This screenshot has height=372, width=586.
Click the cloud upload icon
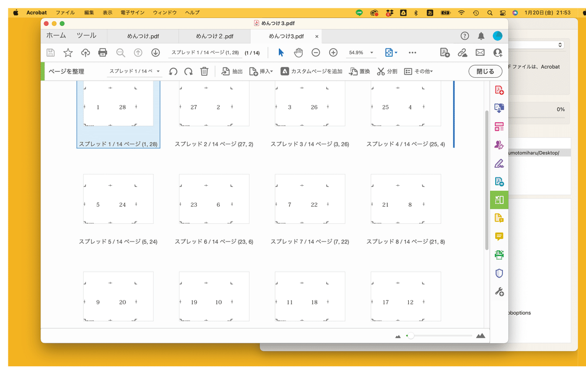point(85,52)
